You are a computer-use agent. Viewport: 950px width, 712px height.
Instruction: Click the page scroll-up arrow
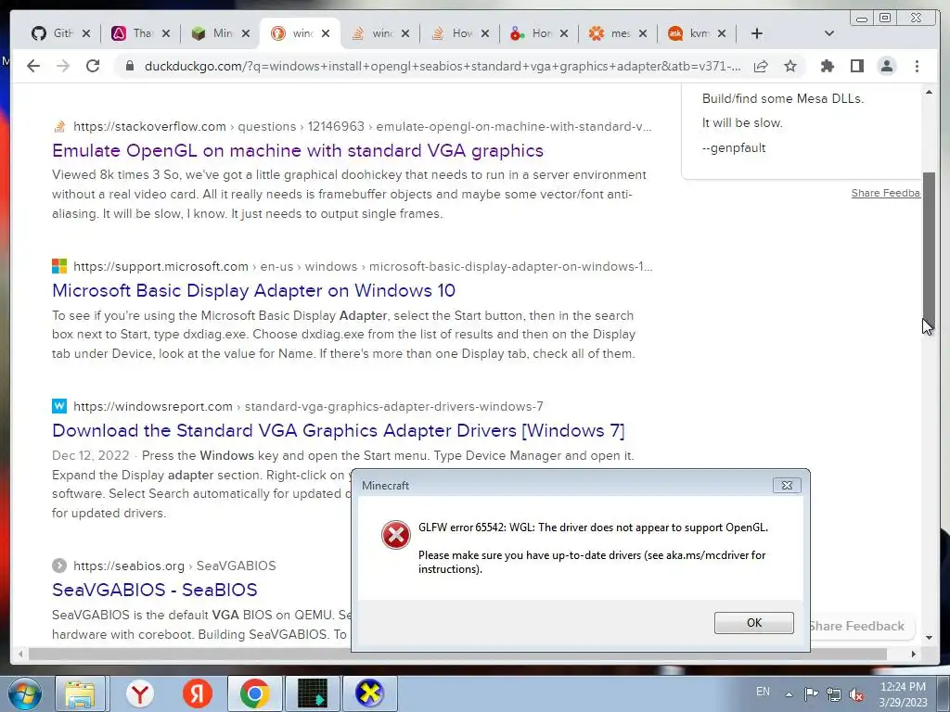929,92
